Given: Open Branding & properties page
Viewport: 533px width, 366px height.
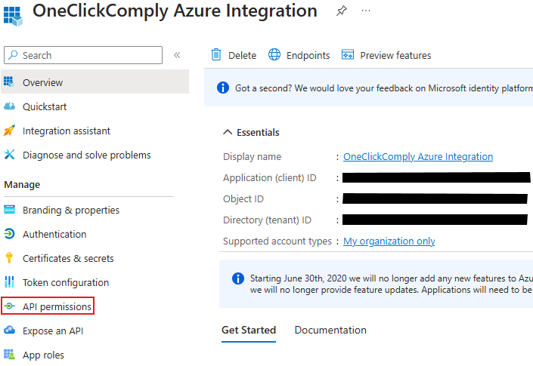Looking at the screenshot, I should [x=70, y=210].
